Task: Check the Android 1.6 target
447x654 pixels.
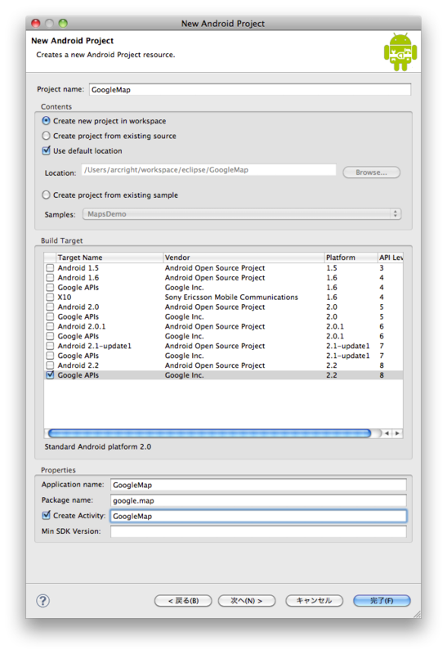Action: click(x=50, y=277)
